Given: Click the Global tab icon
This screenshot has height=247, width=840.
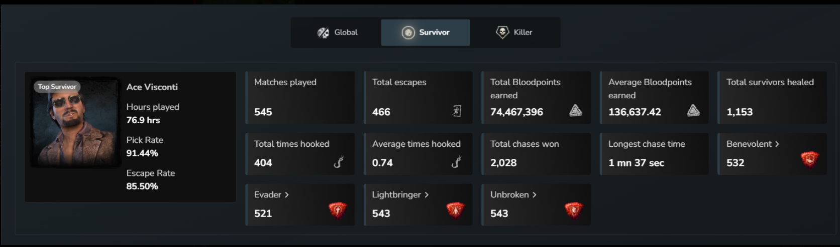Looking at the screenshot, I should [323, 33].
